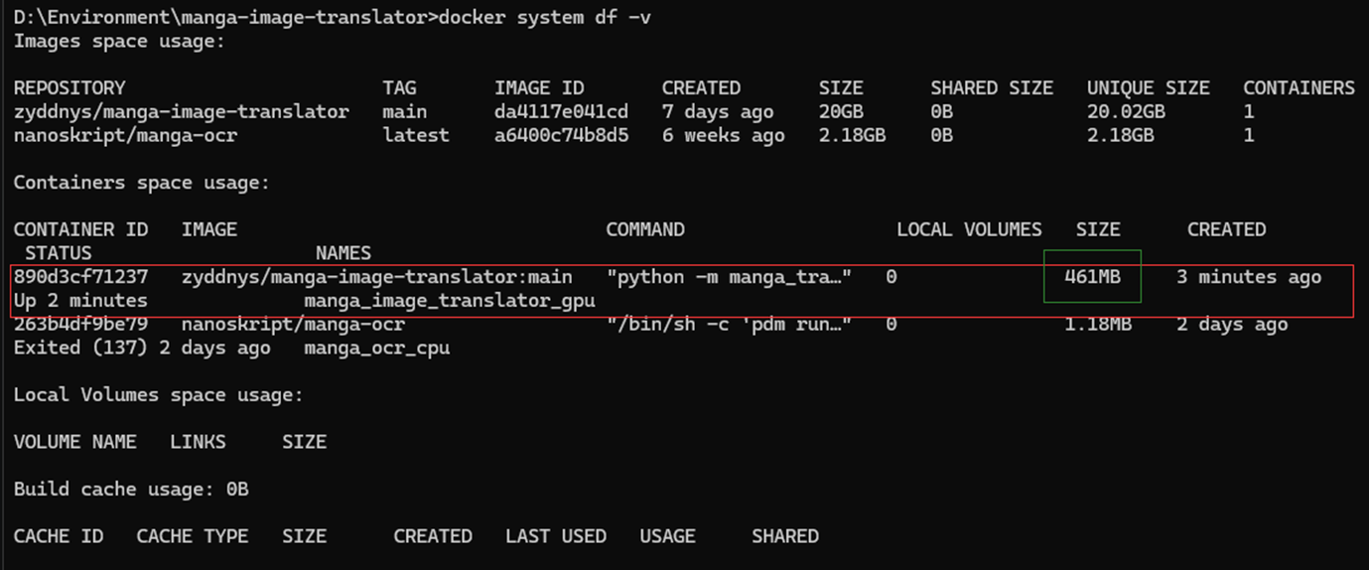Select the container ID 890d3cf71237

pyautogui.click(x=80, y=277)
